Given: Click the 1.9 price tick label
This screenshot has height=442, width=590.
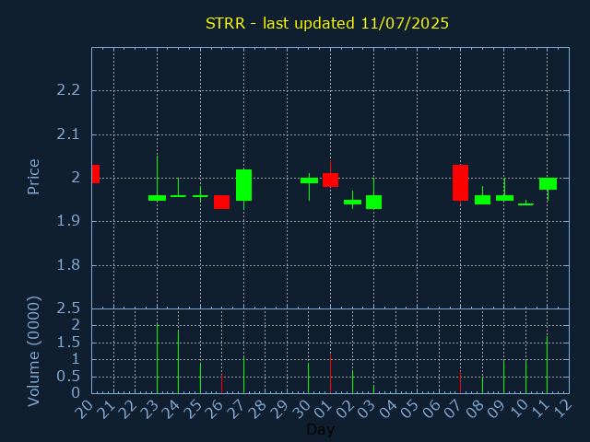Looking at the screenshot, I should pyautogui.click(x=68, y=221).
